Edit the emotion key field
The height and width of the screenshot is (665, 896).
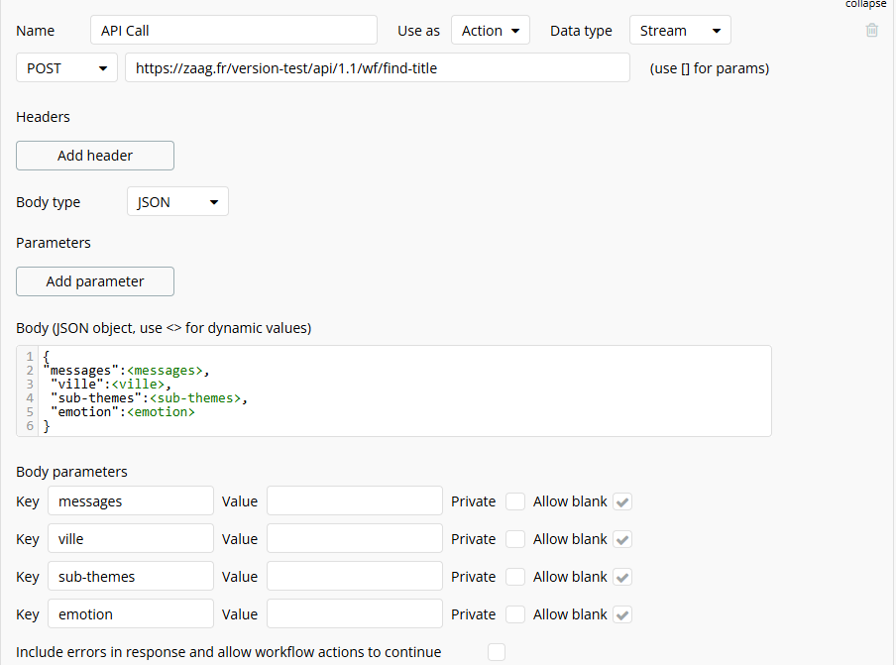[131, 614]
